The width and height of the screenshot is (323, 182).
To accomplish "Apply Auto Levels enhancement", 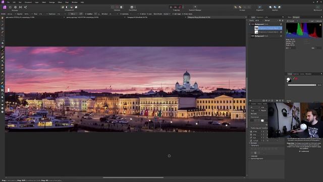I will click(63, 7).
